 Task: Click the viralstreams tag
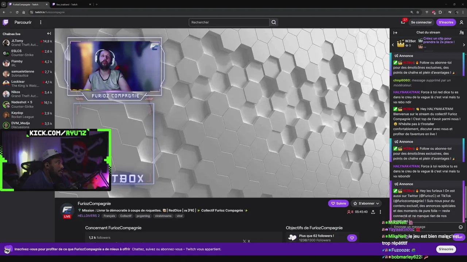[x=163, y=216]
